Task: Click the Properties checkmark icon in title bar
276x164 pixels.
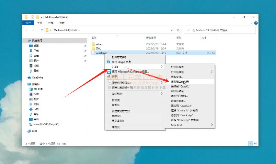Action: coord(33,17)
